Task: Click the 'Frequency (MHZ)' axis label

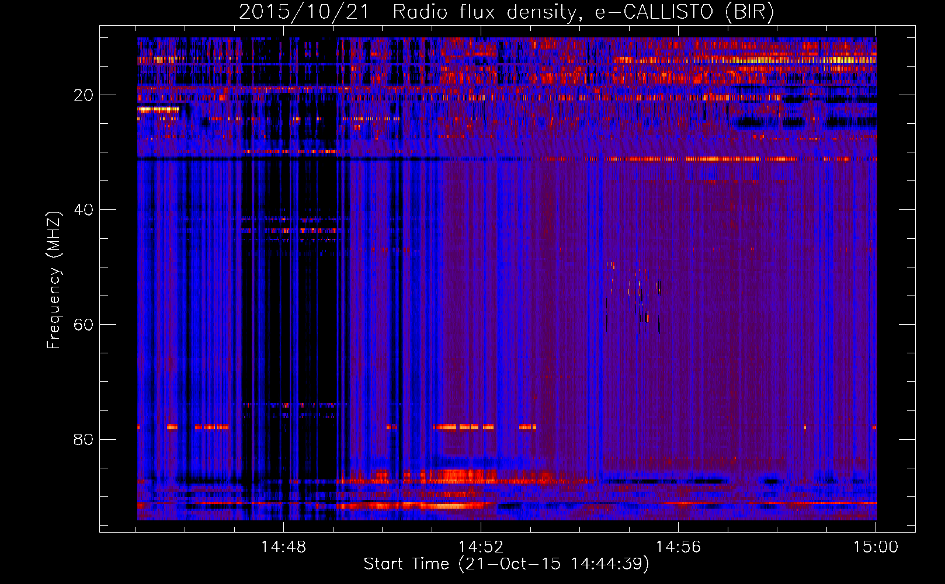Action: tap(53, 280)
